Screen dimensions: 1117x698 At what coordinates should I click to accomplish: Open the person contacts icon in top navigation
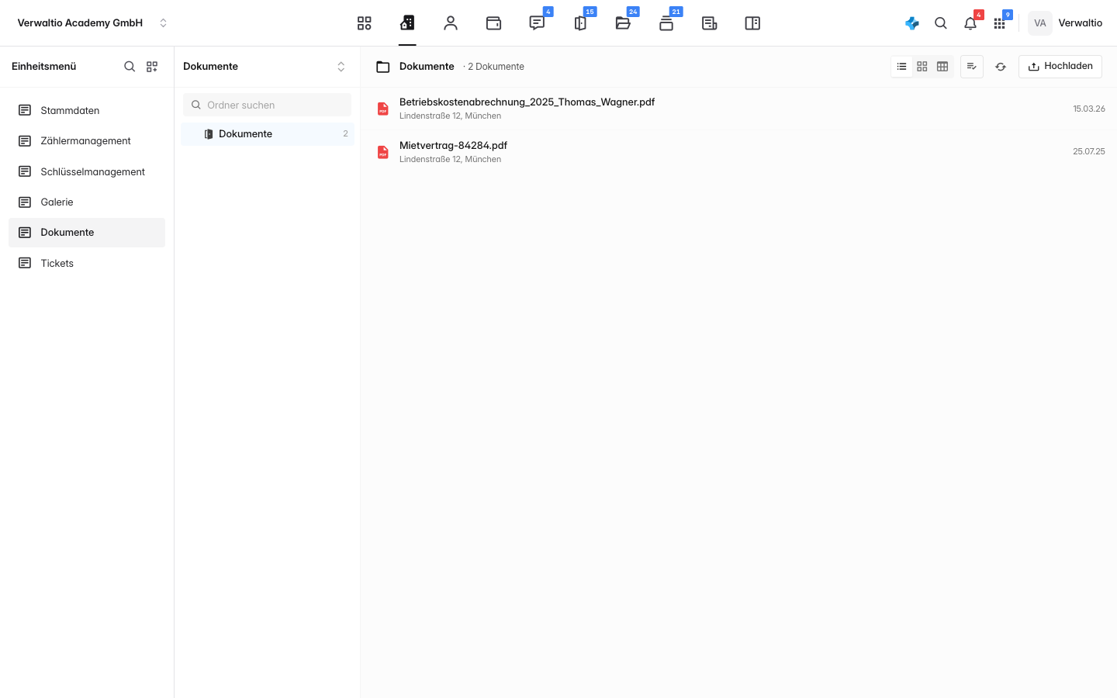tap(451, 23)
